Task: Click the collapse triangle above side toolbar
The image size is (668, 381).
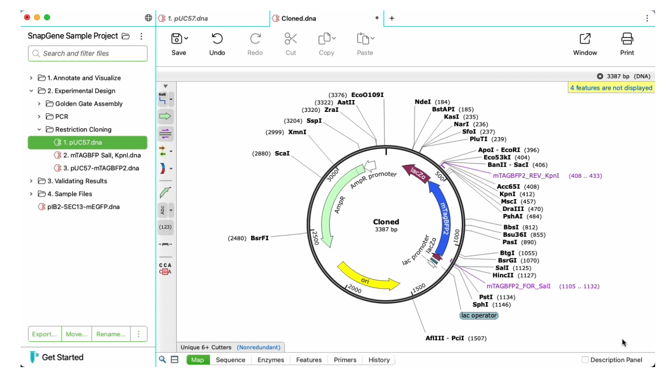Action: (165, 86)
